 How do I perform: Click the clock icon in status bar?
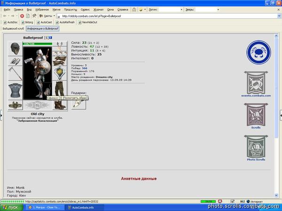point(220,201)
